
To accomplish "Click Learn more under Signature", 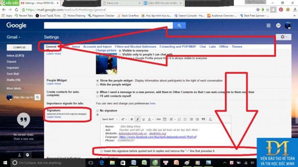I will [x=54, y=117].
